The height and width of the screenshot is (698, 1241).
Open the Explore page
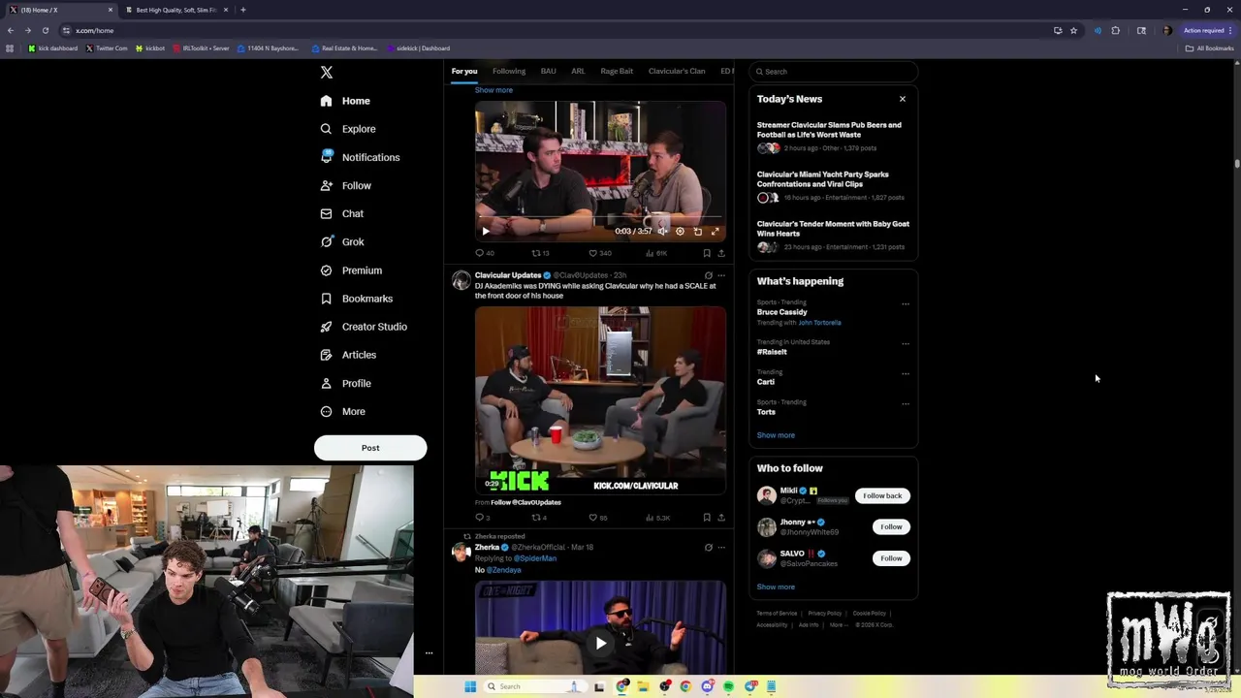348,129
